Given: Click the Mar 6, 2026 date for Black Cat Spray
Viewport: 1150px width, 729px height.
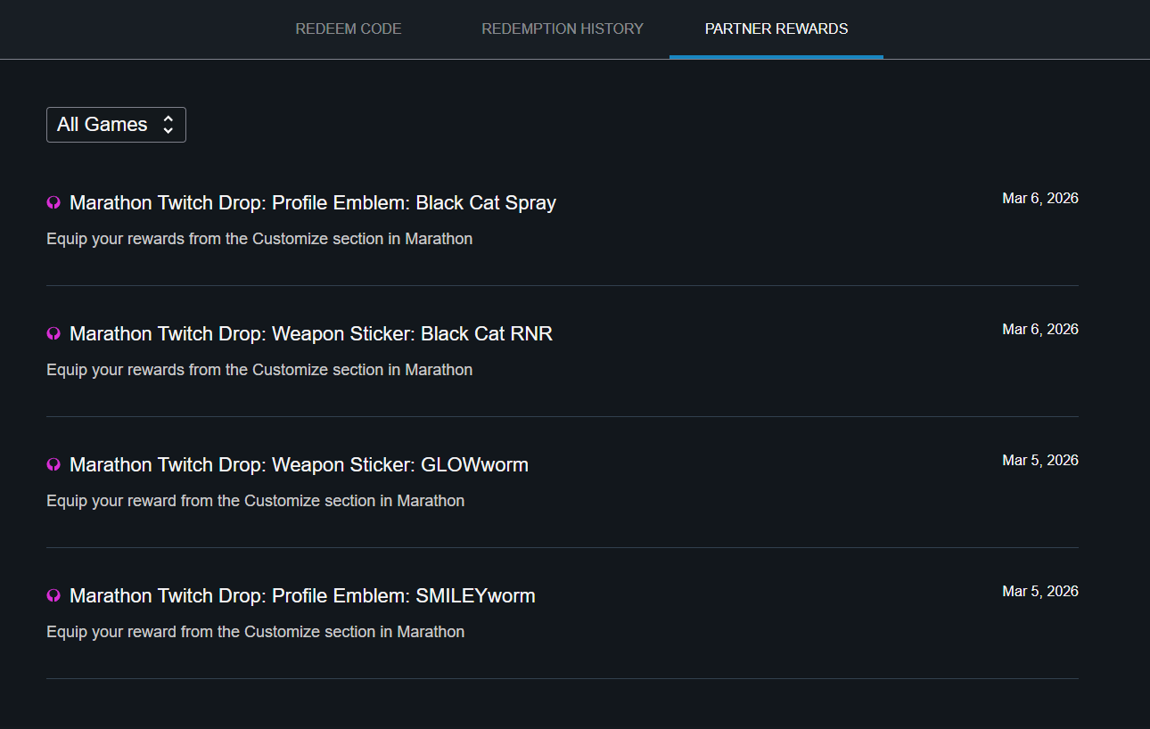Looking at the screenshot, I should click(x=1039, y=199).
